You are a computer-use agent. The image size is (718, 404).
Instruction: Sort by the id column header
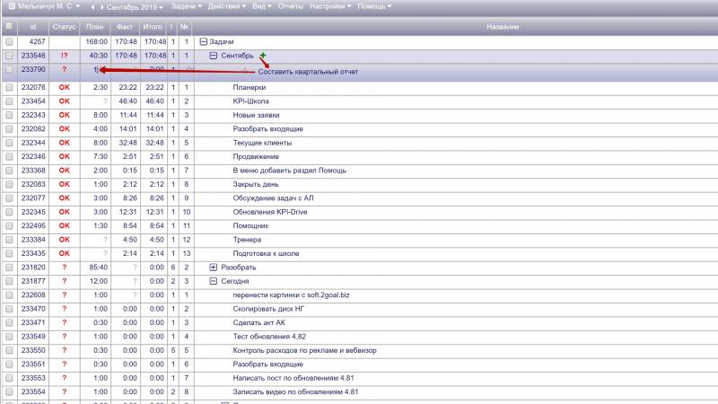[33, 27]
